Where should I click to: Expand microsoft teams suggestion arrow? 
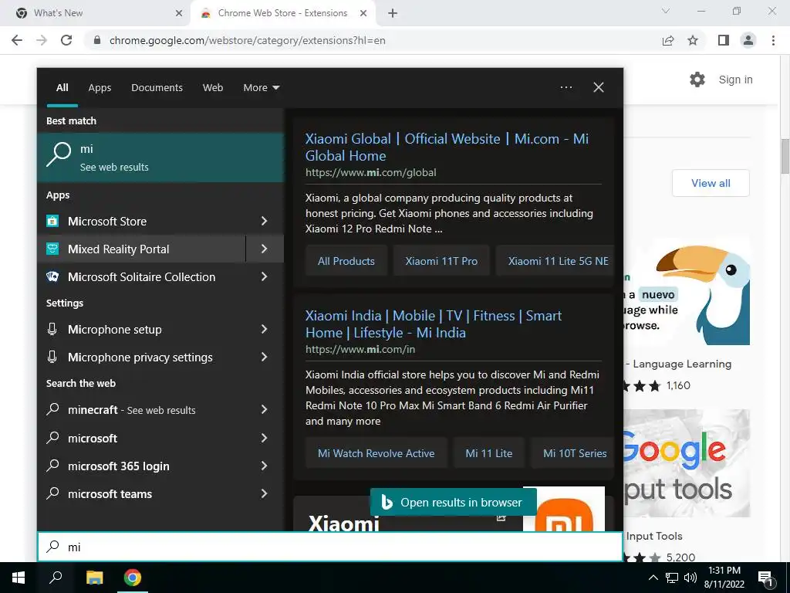point(265,493)
